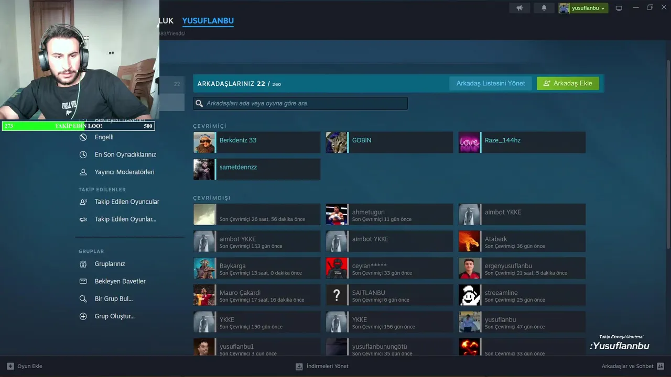Image resolution: width=671 pixels, height=377 pixels.
Task: Open the announcements megaphone icon
Action: click(520, 8)
